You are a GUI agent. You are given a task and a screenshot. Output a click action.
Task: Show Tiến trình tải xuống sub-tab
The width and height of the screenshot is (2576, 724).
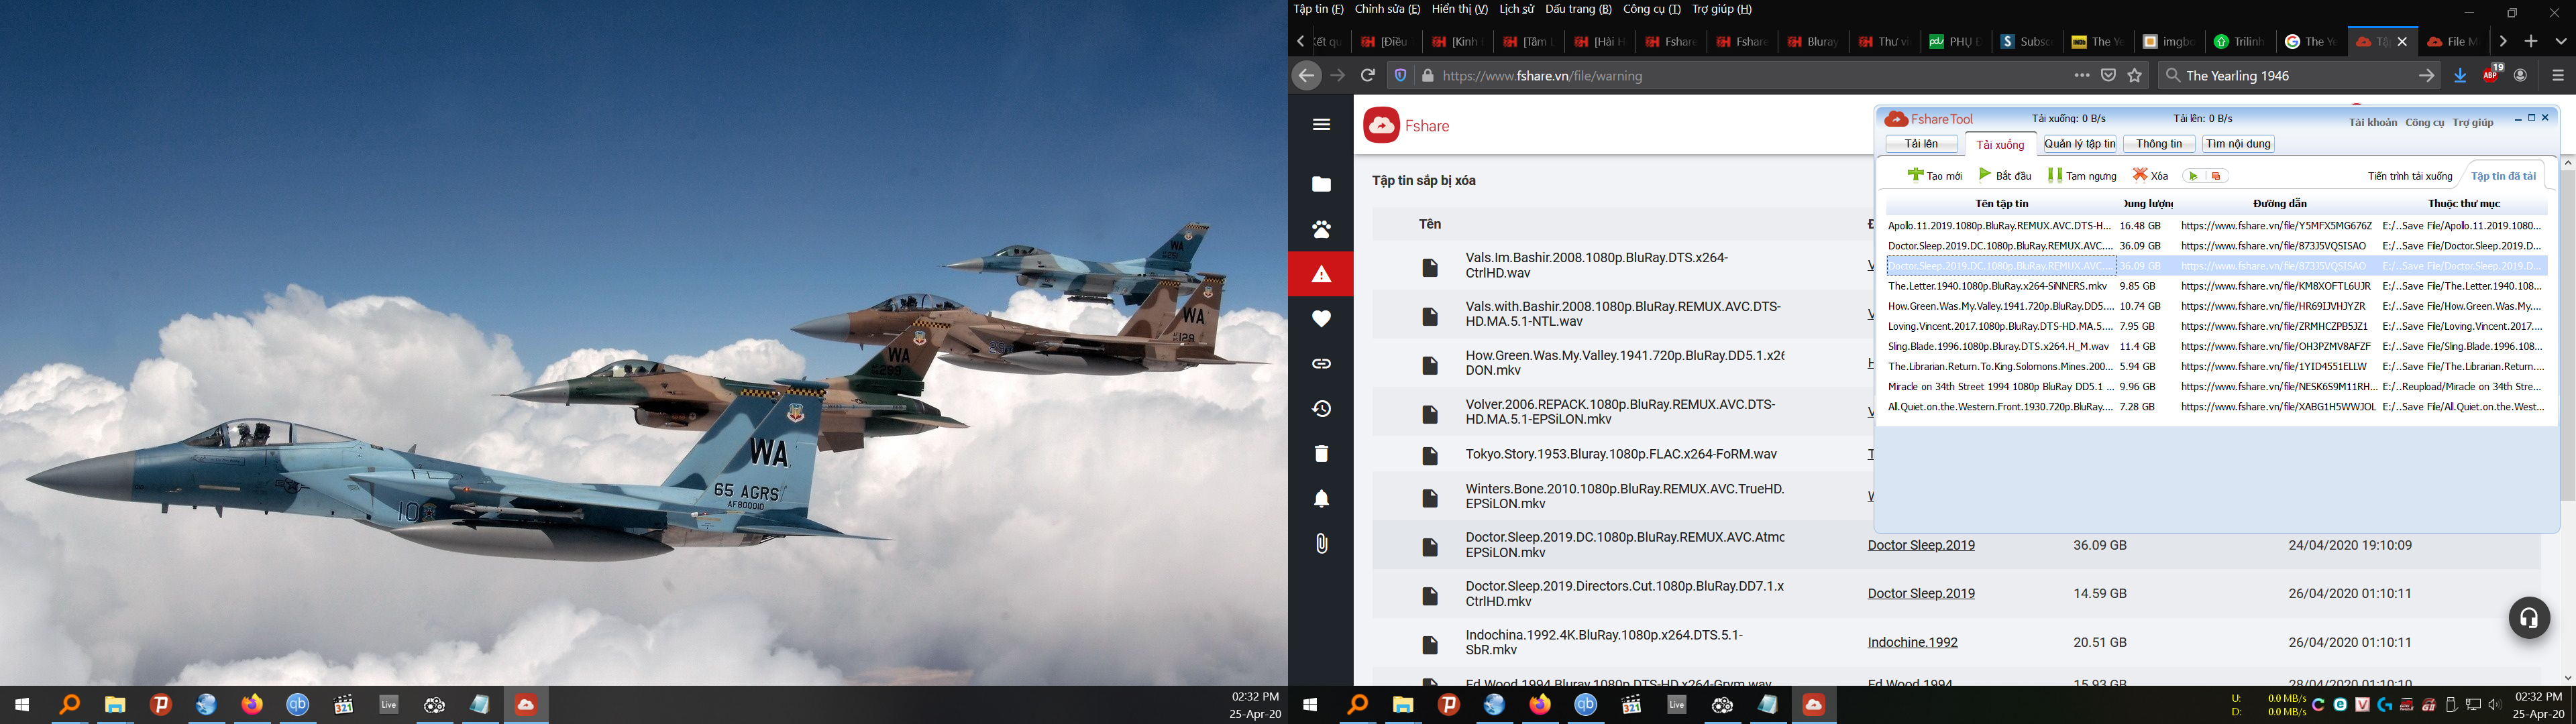tap(2410, 176)
